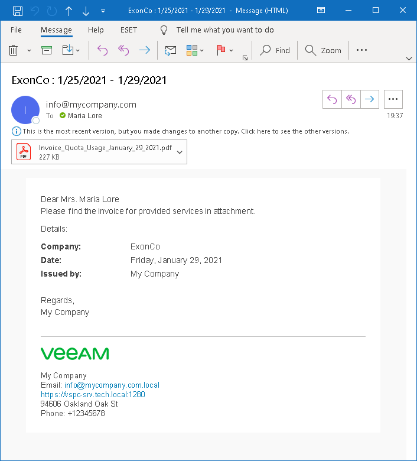Open https://vspc-srv.tech.local:1280 link
Image resolution: width=417 pixels, height=461 pixels.
pyautogui.click(x=93, y=395)
